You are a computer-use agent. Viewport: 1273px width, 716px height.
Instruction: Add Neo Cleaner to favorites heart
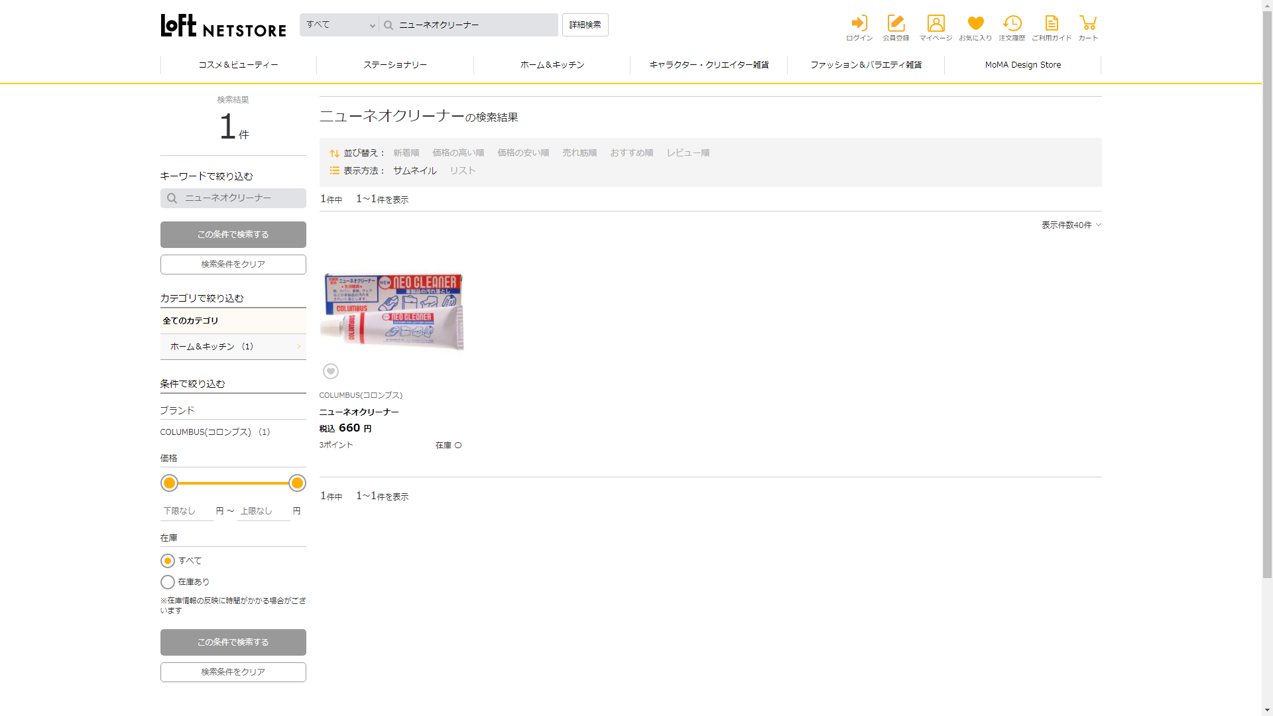(x=331, y=371)
